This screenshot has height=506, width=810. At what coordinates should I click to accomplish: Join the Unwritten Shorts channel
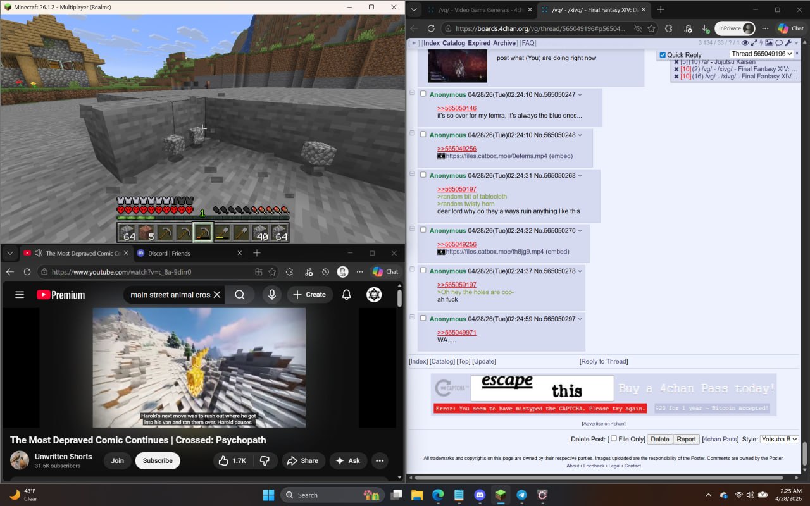(x=118, y=461)
